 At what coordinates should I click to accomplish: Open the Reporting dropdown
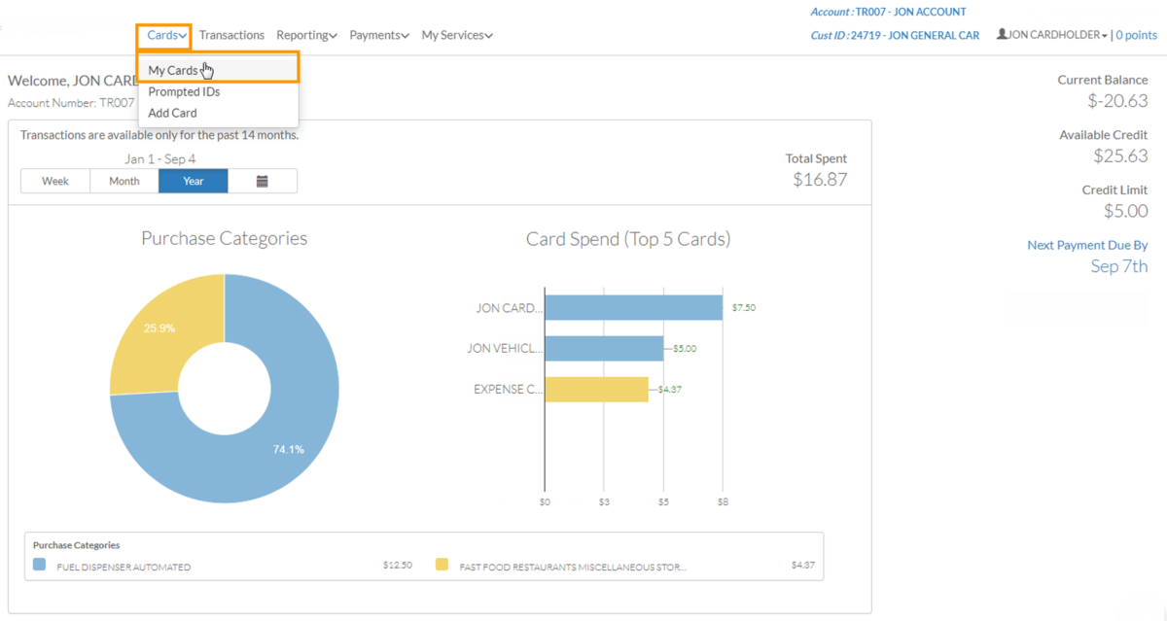[306, 34]
